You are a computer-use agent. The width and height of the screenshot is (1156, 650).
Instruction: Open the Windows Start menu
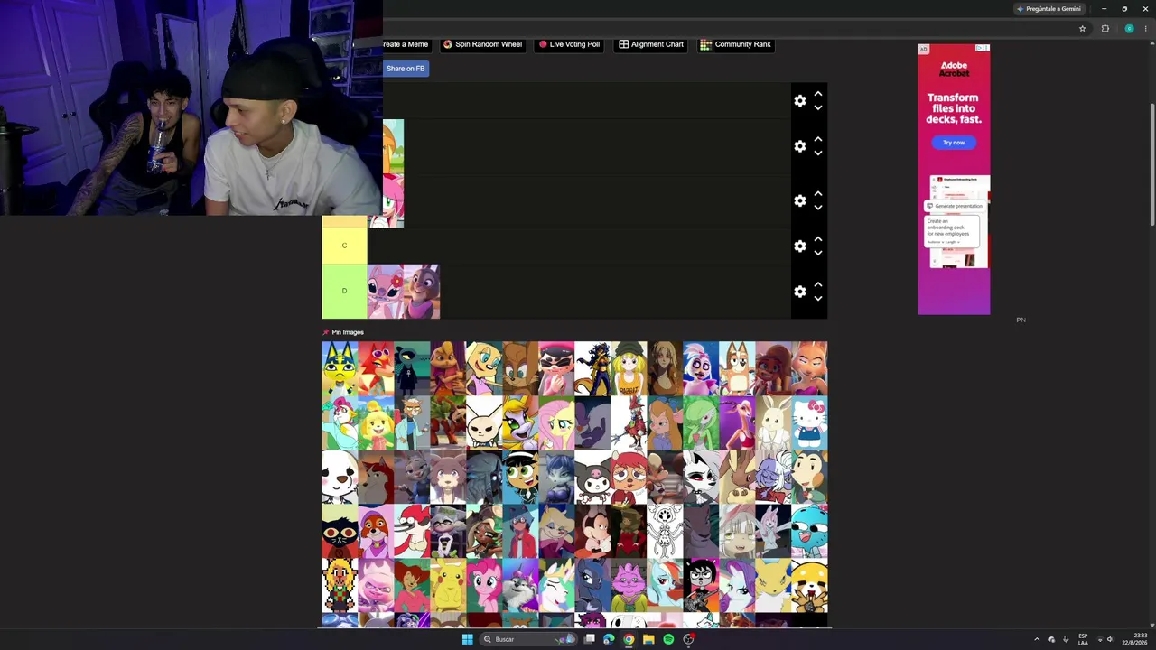click(x=467, y=639)
